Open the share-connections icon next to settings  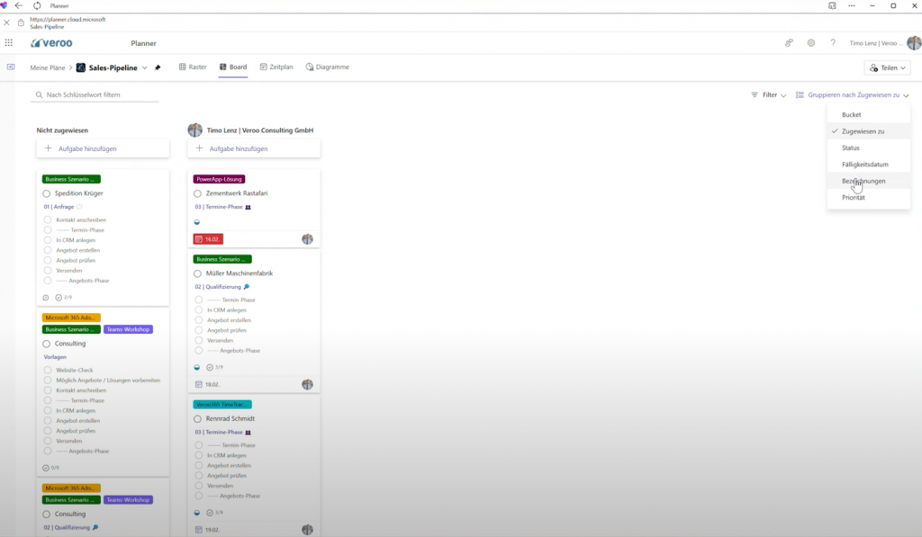coord(789,43)
